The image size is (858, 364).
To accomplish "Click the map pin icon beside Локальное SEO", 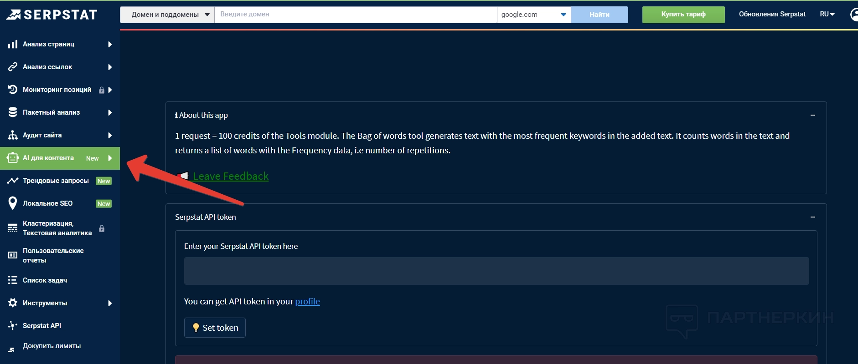I will tap(13, 203).
